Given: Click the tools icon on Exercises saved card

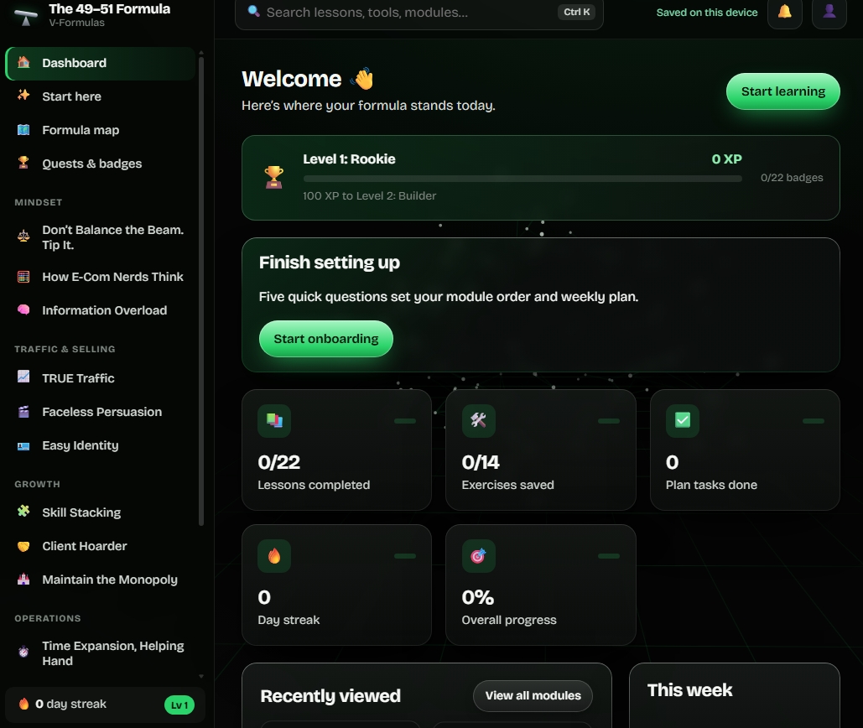Looking at the screenshot, I should point(478,421).
